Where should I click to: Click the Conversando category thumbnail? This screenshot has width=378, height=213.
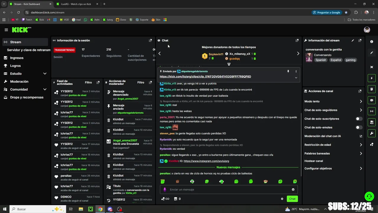[x=309, y=57]
